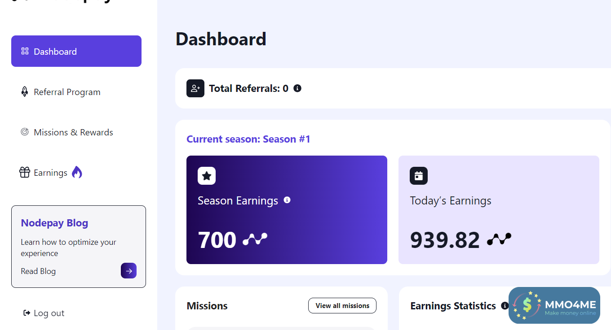
Task: Click the star icon on Season Earnings card
Action: [207, 176]
